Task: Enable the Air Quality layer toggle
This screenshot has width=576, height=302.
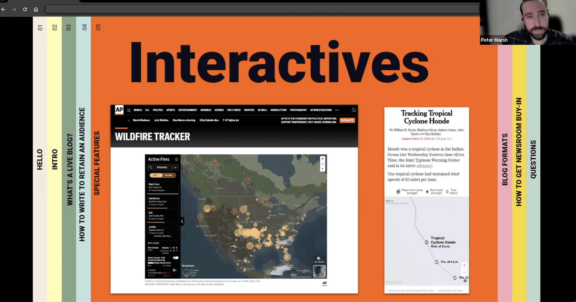Action: click(175, 270)
